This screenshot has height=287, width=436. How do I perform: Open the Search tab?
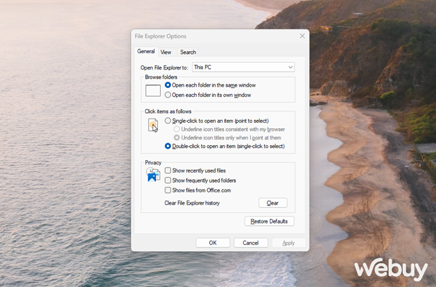[x=188, y=52]
